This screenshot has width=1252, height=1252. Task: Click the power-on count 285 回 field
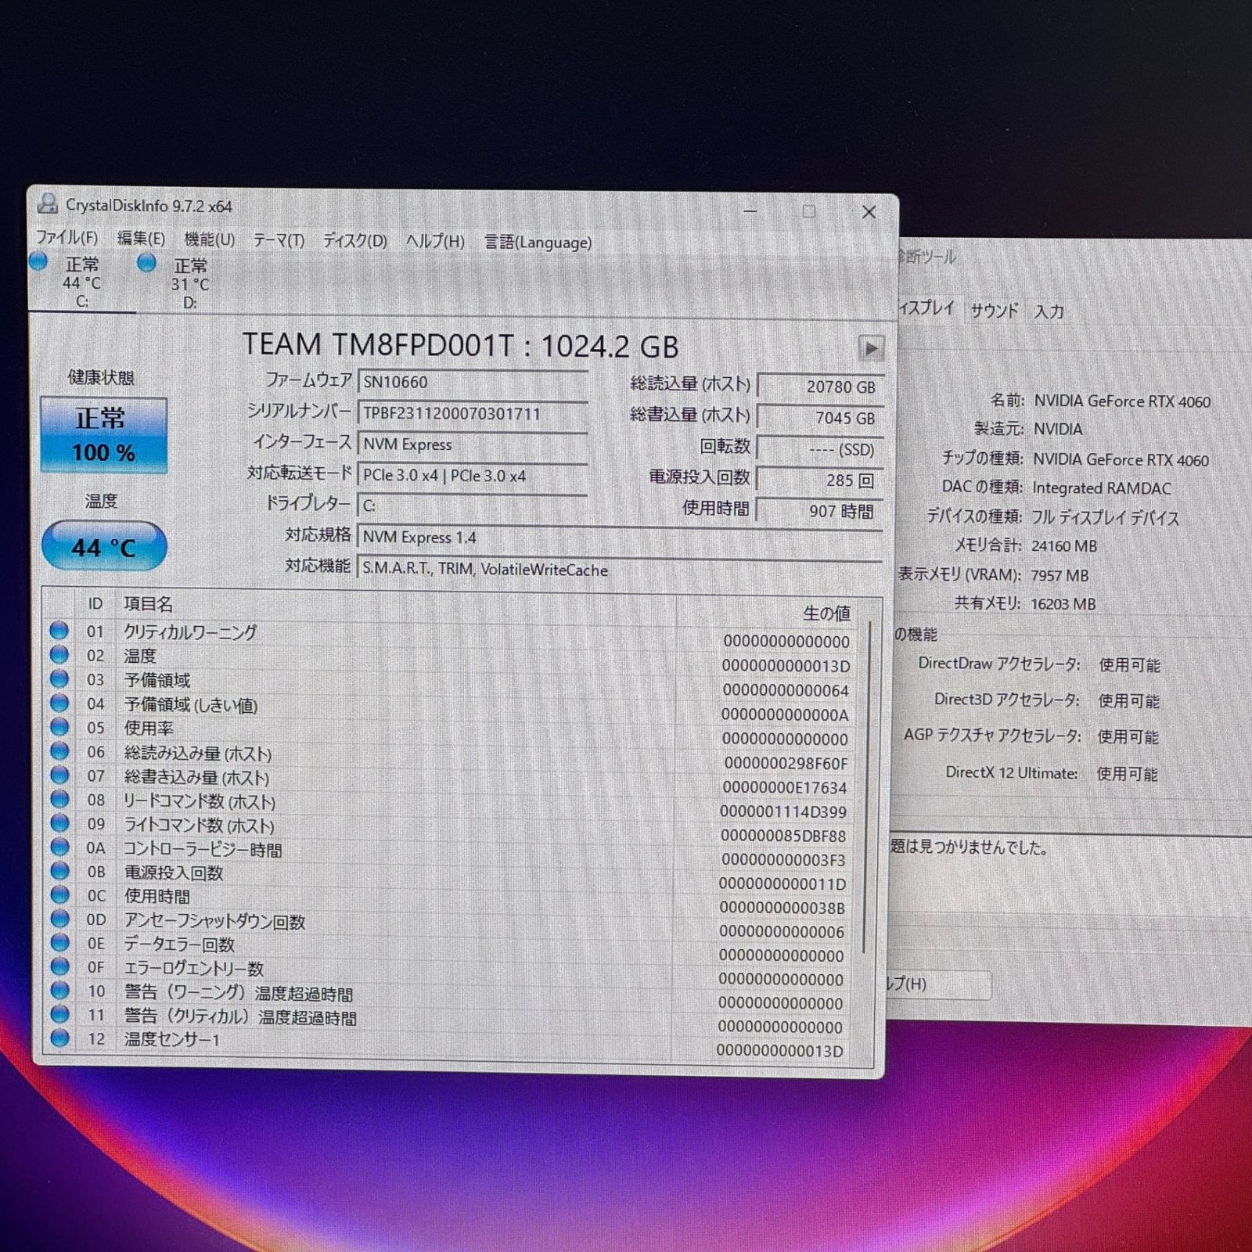(820, 480)
